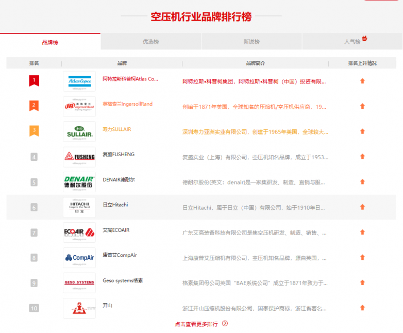
Task: Click the ECOAIR logo thumbnail
Action: point(79,232)
